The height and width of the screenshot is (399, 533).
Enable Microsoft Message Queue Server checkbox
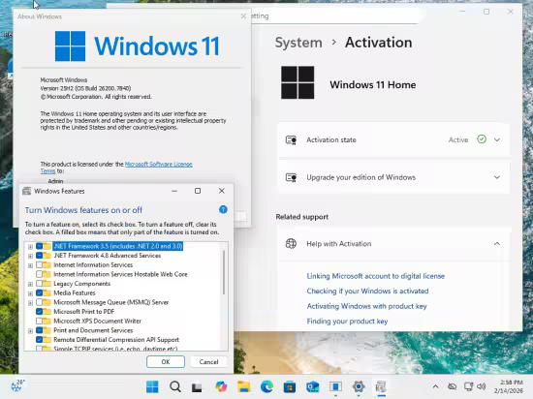point(39,302)
